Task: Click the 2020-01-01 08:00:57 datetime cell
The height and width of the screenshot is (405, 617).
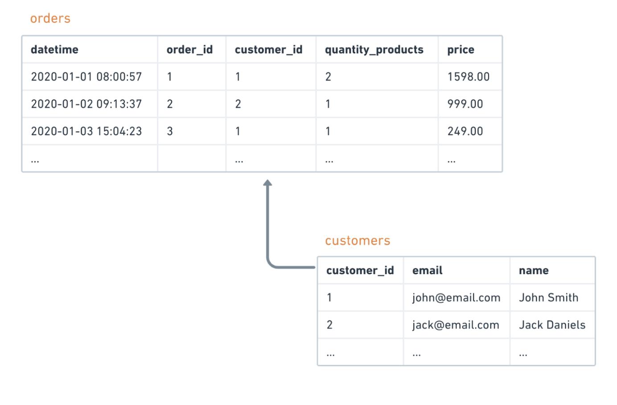Action: click(86, 77)
